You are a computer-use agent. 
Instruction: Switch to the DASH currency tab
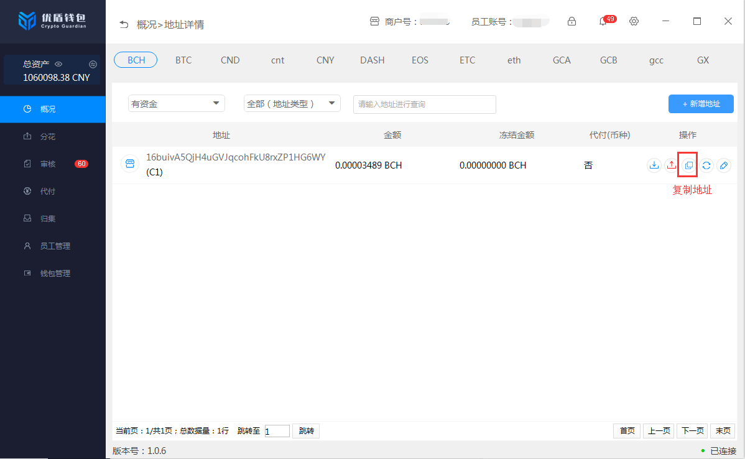(x=372, y=60)
